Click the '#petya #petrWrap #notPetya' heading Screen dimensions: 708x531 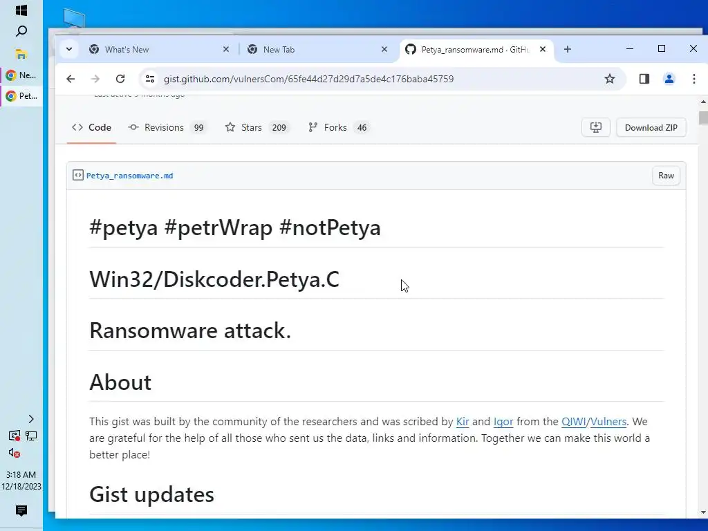click(x=235, y=227)
